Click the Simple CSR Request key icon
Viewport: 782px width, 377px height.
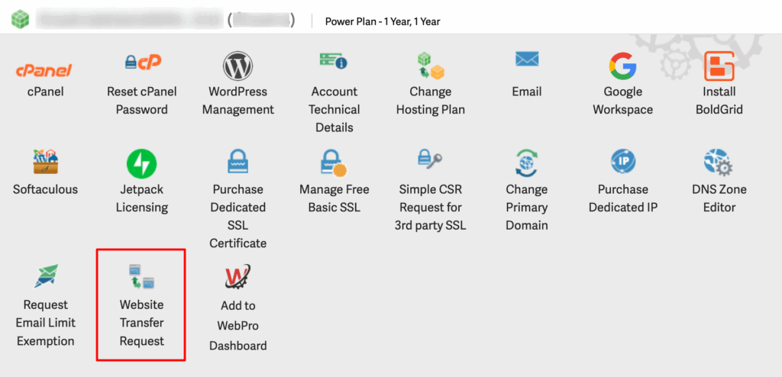431,160
